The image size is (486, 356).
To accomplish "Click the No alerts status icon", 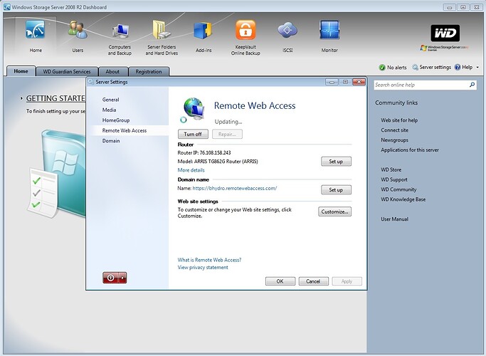I will [382, 68].
